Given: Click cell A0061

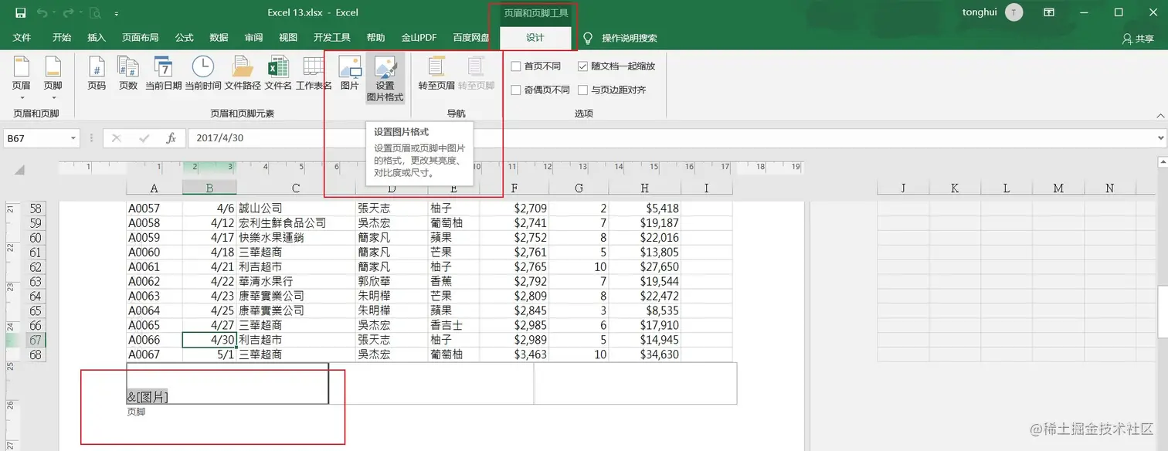Looking at the screenshot, I should point(154,266).
